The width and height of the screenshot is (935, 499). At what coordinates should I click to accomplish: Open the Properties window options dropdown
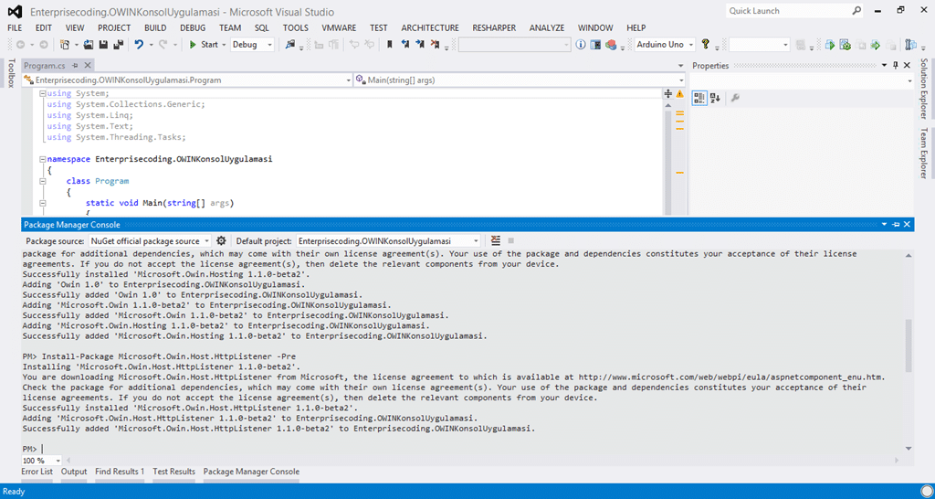coord(884,66)
